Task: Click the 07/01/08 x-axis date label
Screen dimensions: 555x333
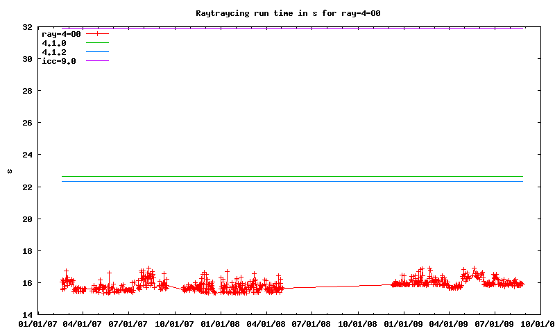Action: (x=312, y=324)
